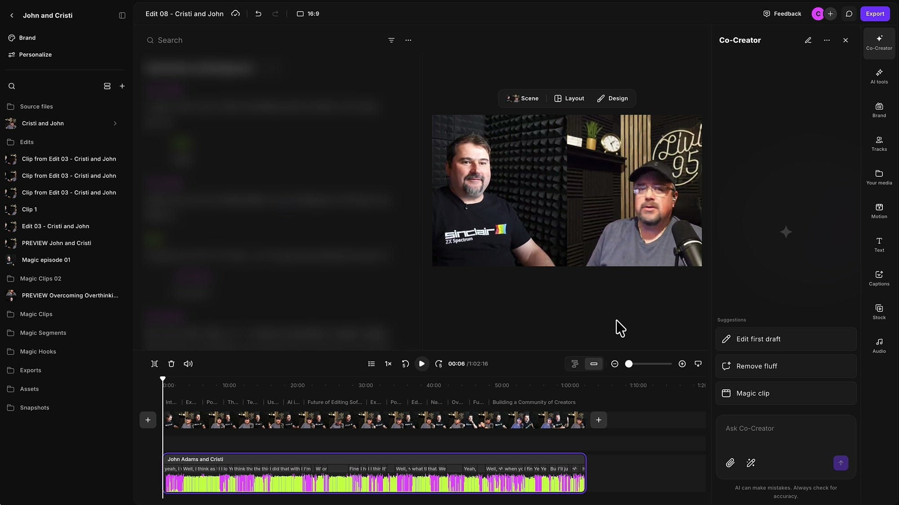Screen dimensions: 899x505
Task: Adjust the timeline zoom slider handle
Action: coord(629,364)
